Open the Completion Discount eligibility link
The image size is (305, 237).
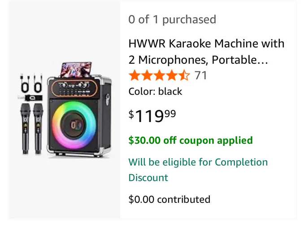(198, 170)
